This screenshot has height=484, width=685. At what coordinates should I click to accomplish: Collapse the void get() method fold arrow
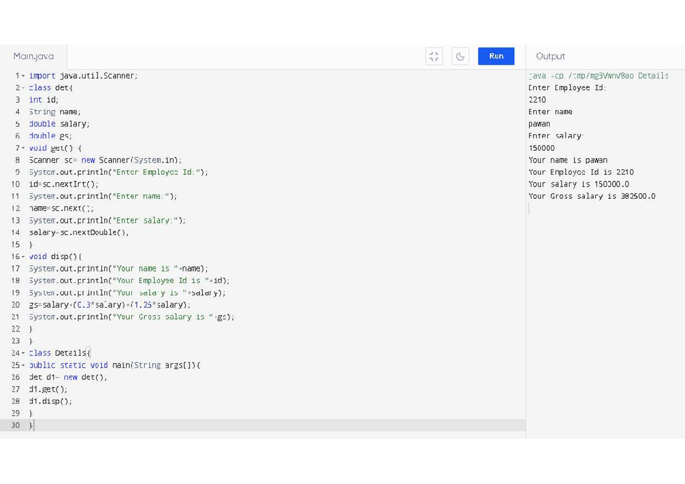23,148
